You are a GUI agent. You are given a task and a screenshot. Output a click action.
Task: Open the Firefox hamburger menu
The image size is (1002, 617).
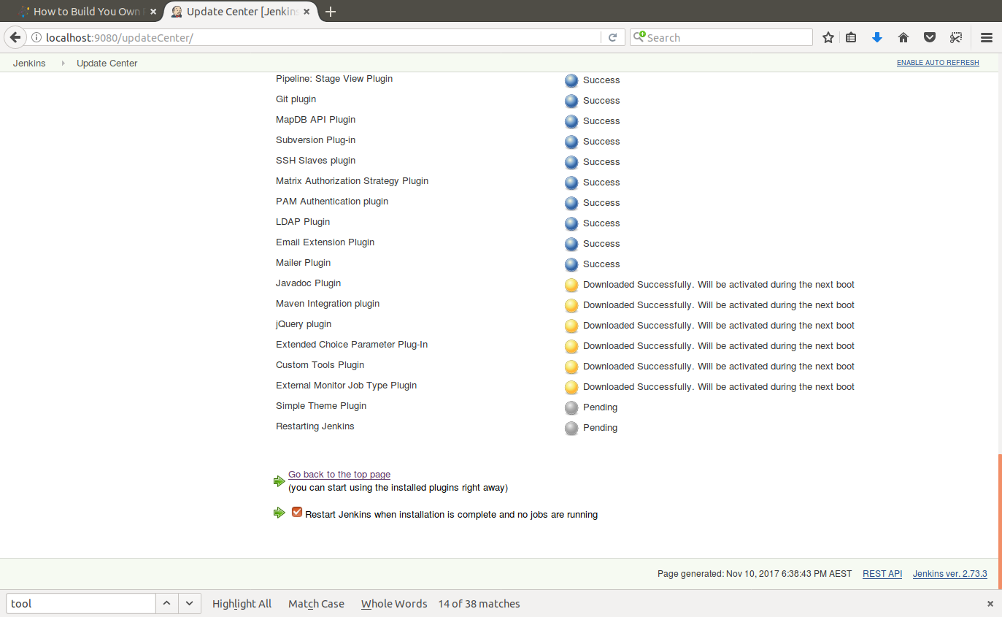pos(986,37)
